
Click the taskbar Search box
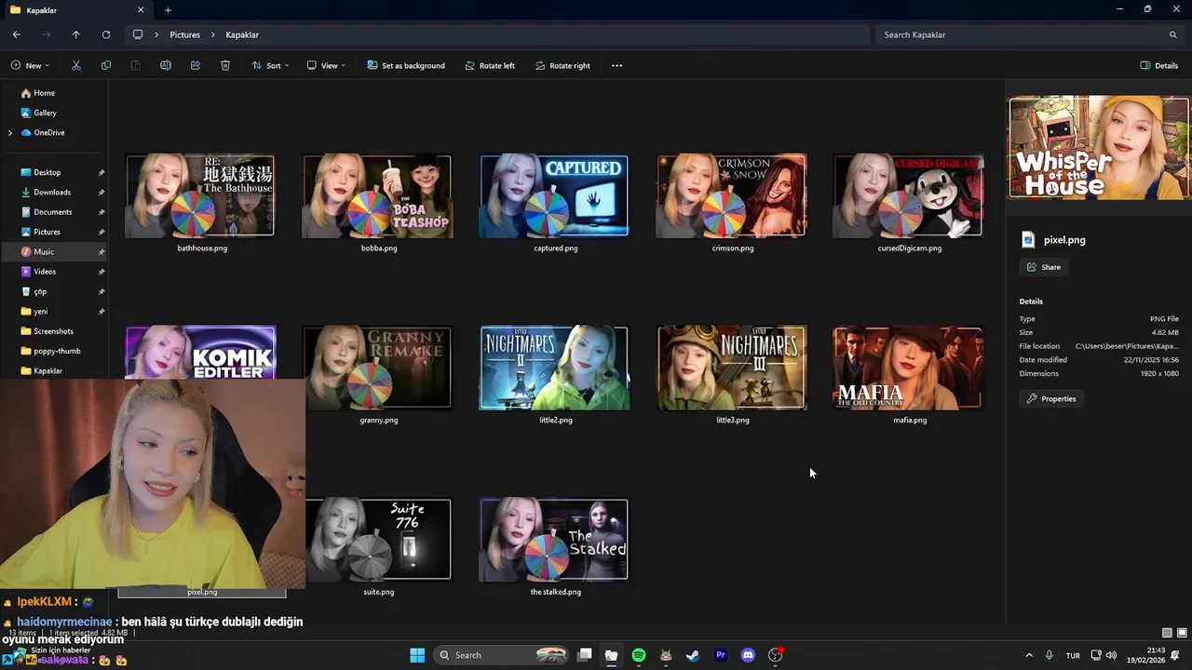click(x=502, y=655)
